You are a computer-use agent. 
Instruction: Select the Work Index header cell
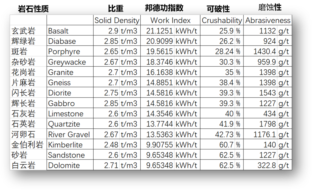click(170, 20)
